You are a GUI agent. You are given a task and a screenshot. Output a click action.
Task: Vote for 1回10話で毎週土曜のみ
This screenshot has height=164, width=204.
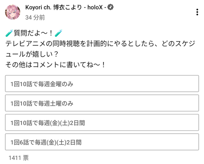(102, 103)
